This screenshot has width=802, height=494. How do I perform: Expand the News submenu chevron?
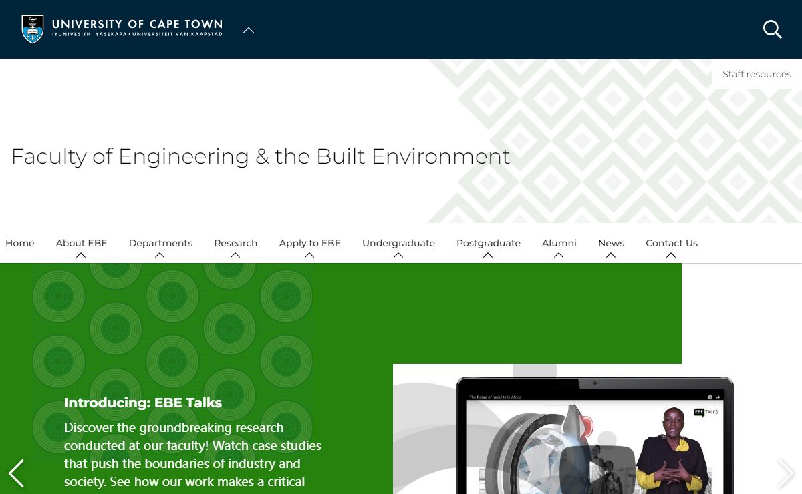pyautogui.click(x=611, y=255)
